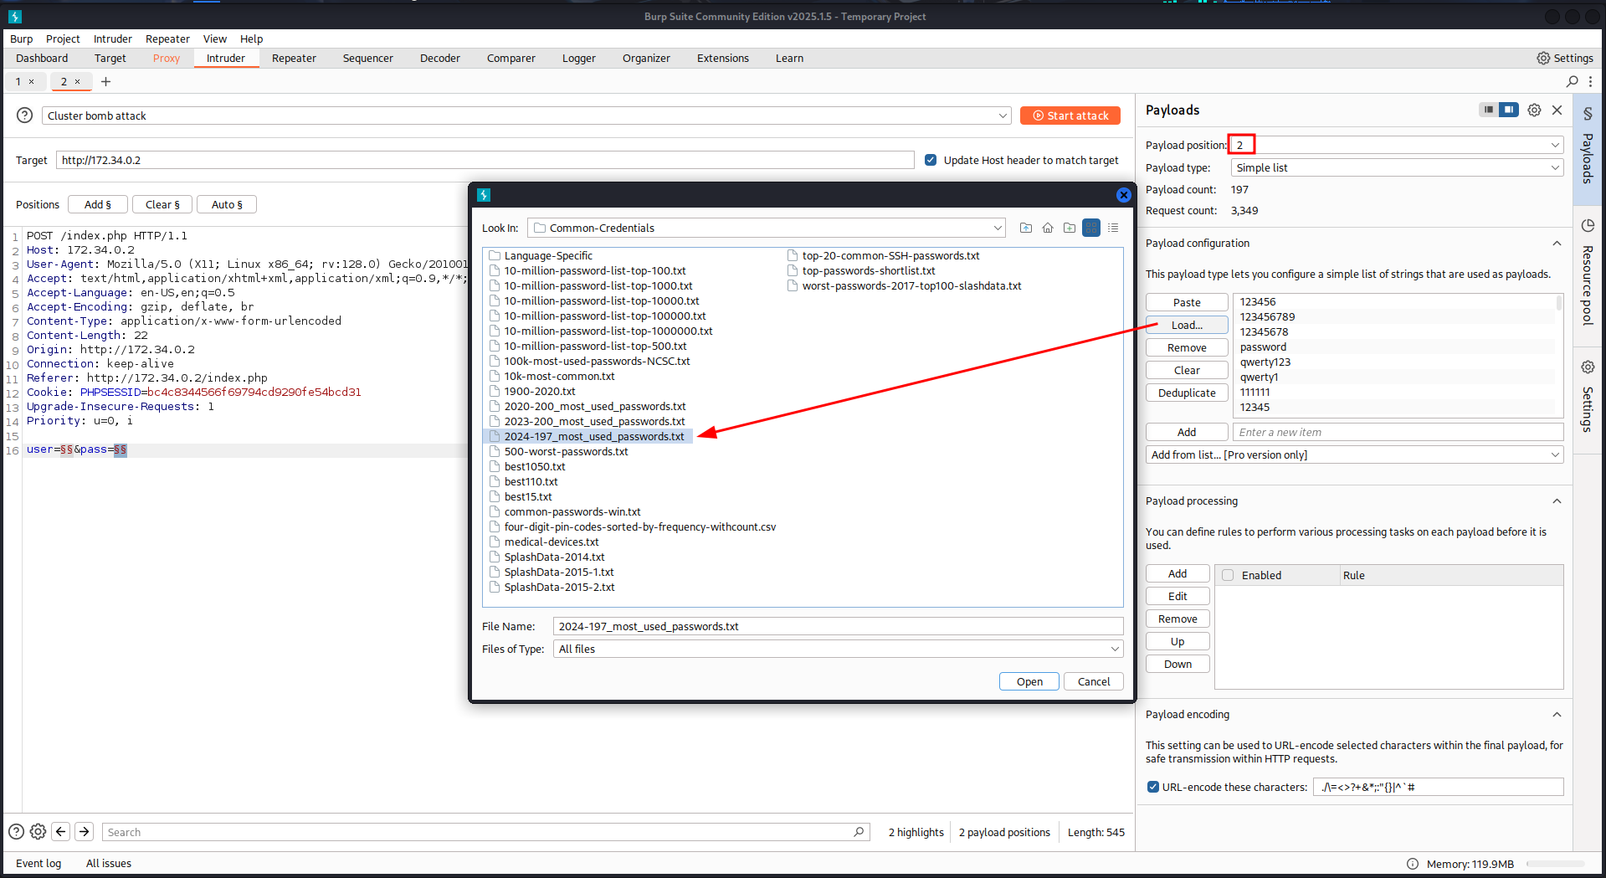Open the View menu
1606x878 pixels.
coord(215,39)
